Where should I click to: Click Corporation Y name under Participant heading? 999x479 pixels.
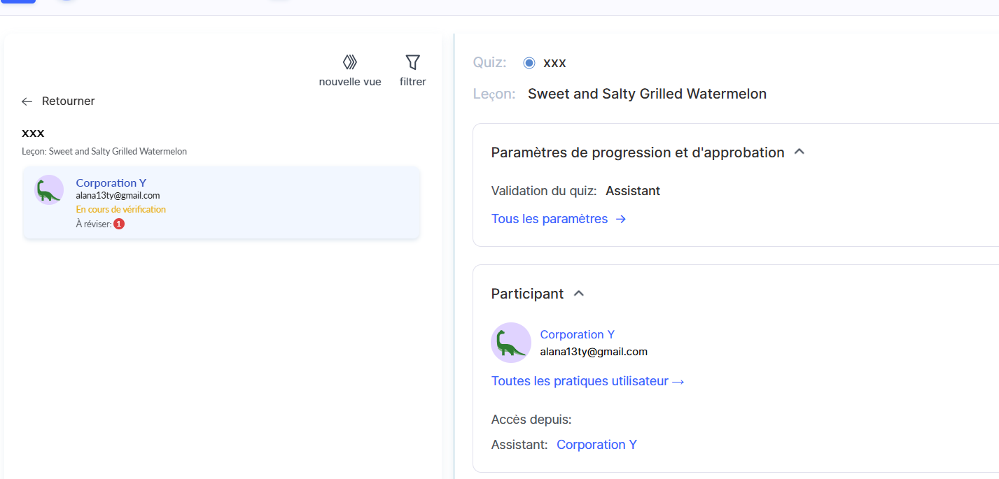(x=577, y=334)
